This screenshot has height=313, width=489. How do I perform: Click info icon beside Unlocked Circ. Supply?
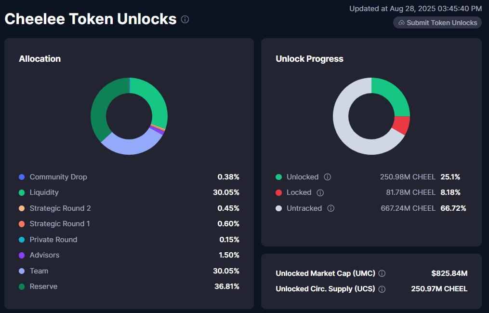point(382,289)
